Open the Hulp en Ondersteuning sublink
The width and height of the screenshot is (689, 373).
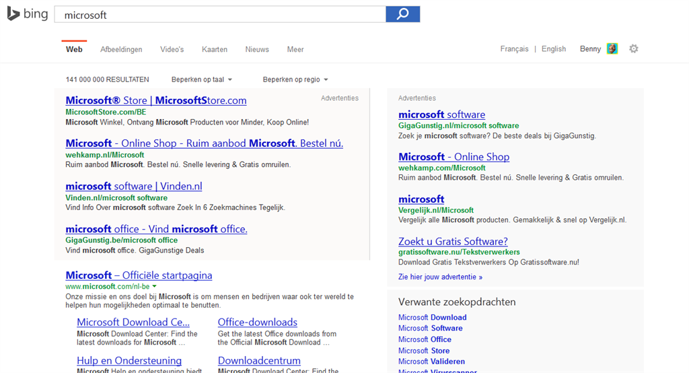[x=129, y=361]
